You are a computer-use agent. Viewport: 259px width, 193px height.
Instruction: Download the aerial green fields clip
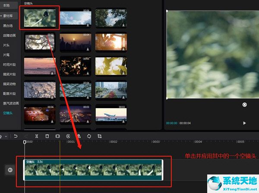pos(88,97)
